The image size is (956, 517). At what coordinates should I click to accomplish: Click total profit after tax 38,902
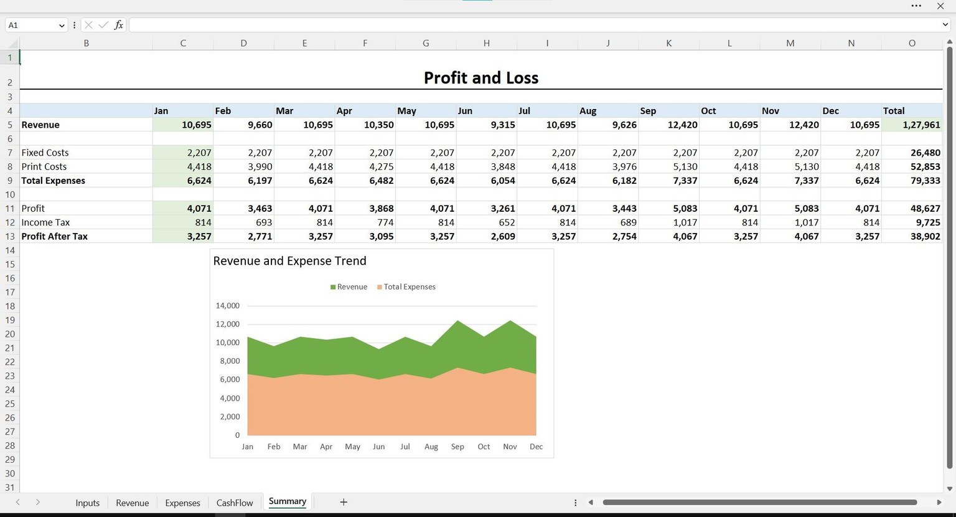(912, 237)
